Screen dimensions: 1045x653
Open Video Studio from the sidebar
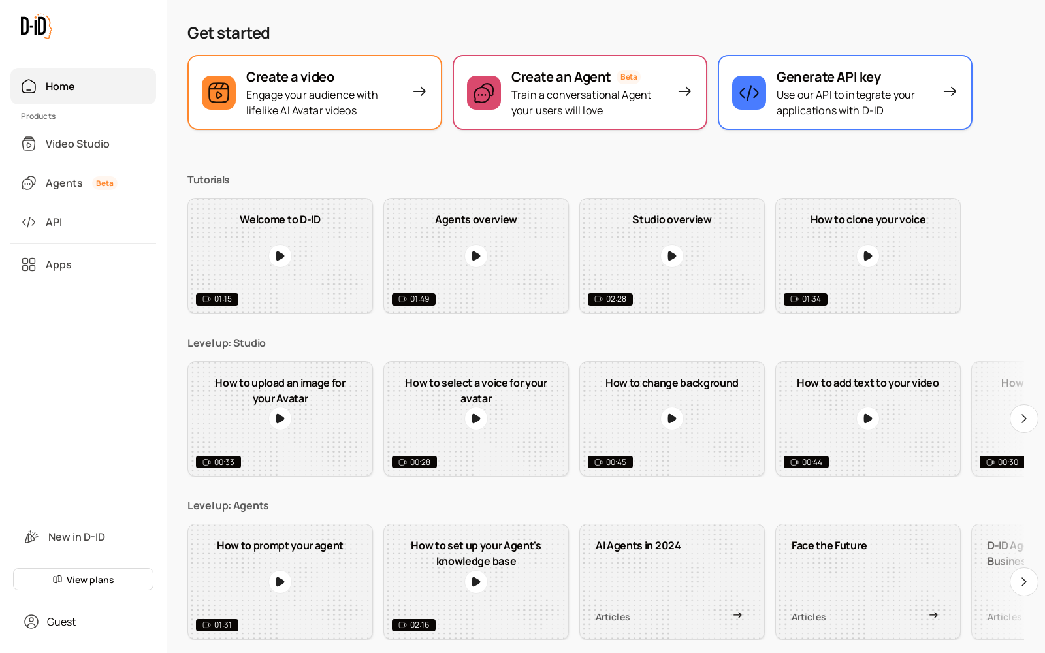[x=83, y=144]
